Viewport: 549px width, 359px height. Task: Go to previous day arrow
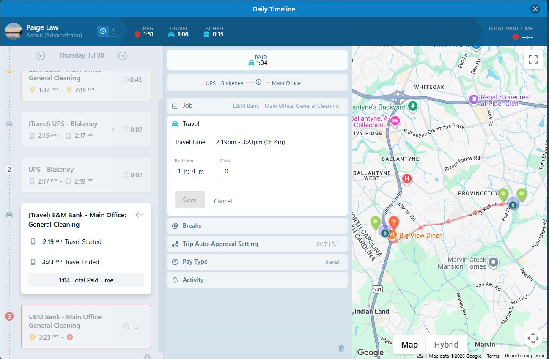click(x=41, y=55)
